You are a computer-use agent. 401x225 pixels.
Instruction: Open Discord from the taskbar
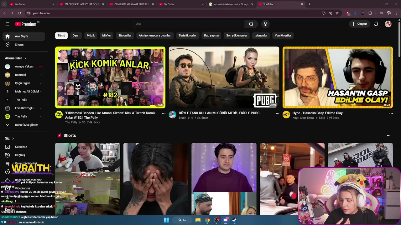tap(226, 220)
